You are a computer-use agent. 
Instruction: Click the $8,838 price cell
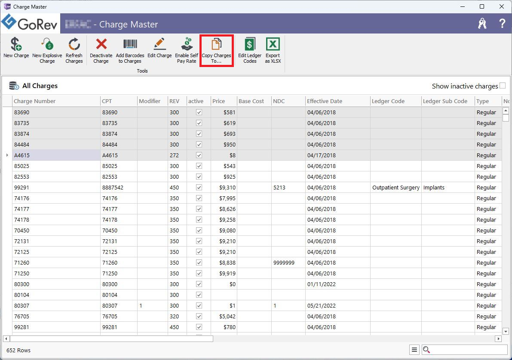pos(224,262)
